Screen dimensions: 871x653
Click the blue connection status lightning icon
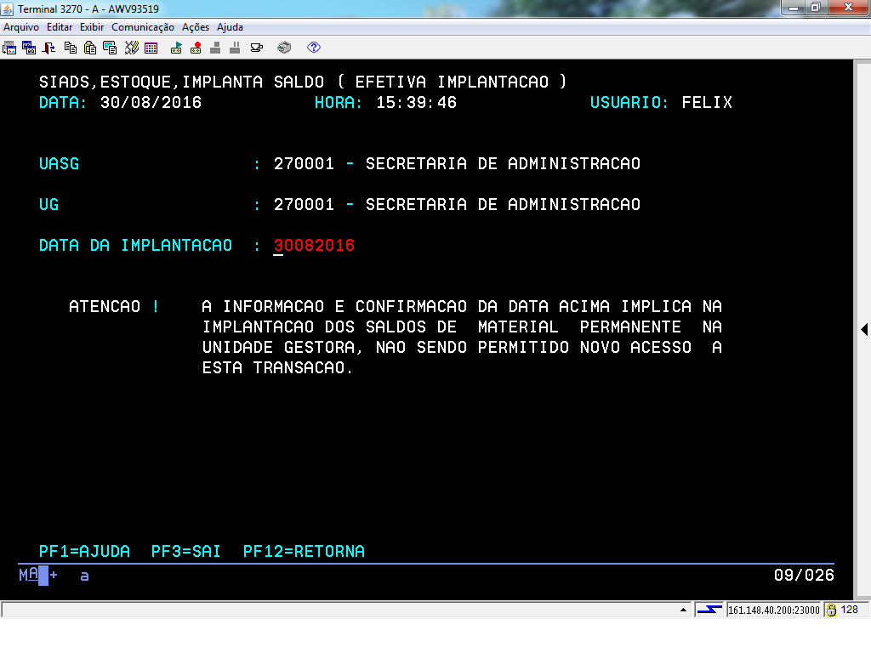coord(709,610)
